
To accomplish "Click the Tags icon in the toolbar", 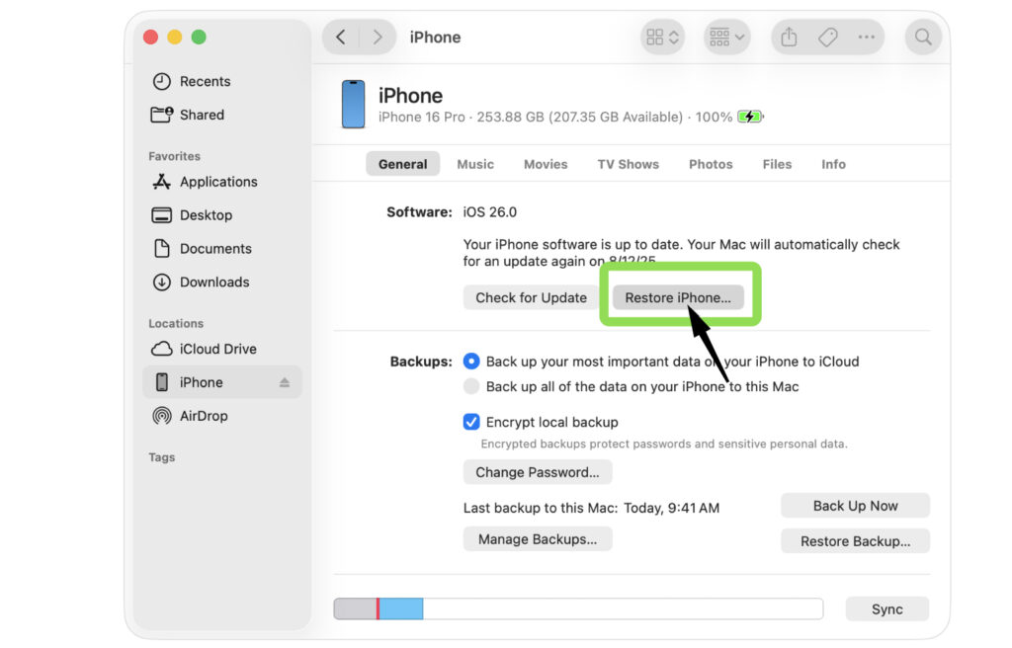I will pos(828,37).
